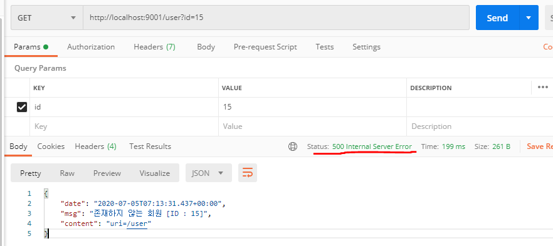Click the 500 Internal Server Error status
Screen dimensions: 553x246
point(372,146)
